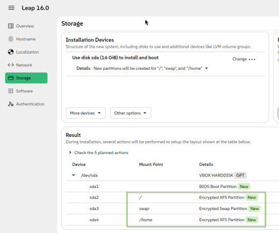Click the Authentication users icon
The image size is (279, 233).
click(11, 104)
